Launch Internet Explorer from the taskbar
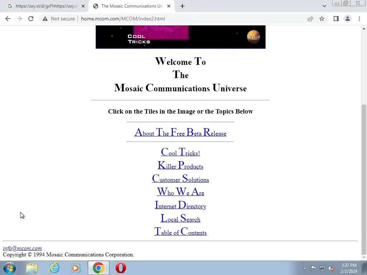Screen dimensions: 367x275 point(54,268)
